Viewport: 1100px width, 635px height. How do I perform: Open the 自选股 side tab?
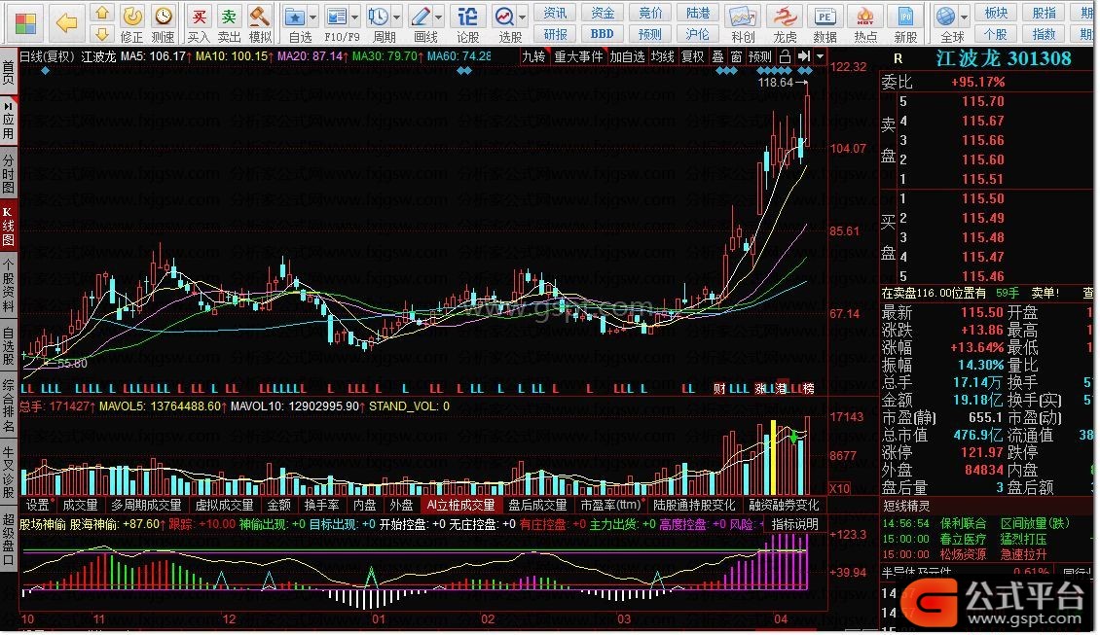click(x=9, y=345)
